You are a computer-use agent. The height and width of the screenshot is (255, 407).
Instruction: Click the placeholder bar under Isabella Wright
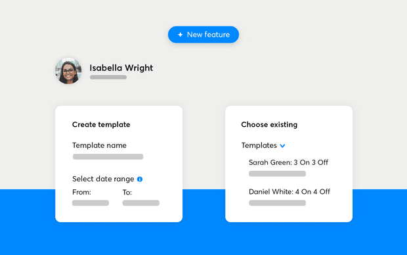[108, 77]
